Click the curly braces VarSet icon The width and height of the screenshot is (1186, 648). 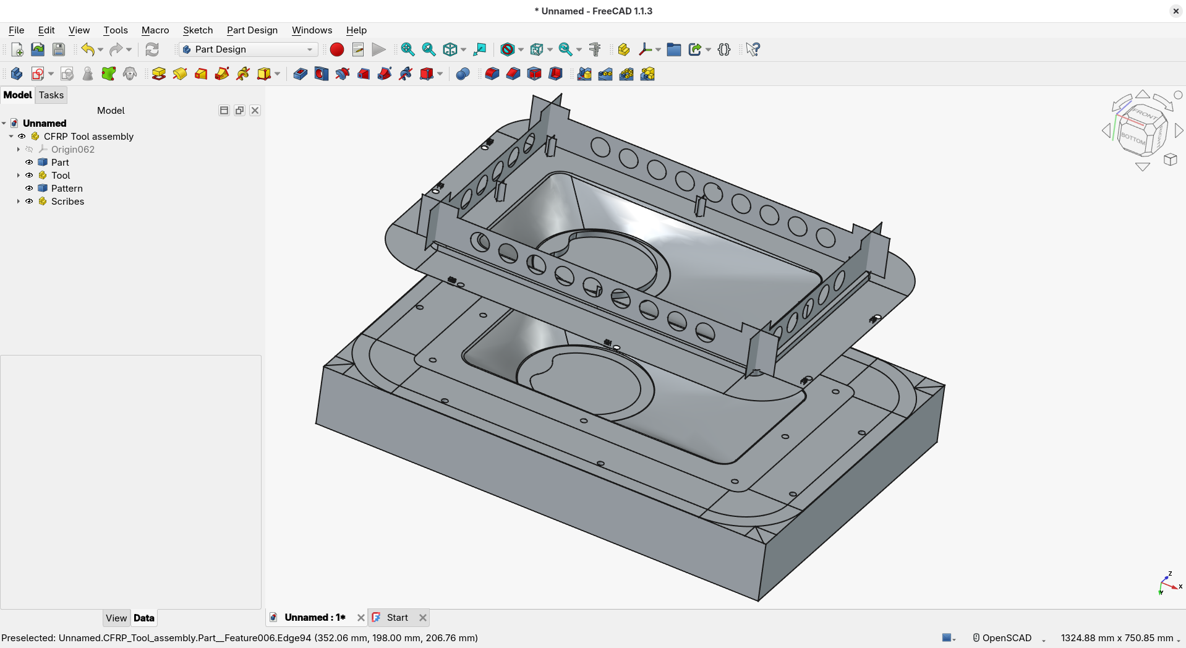point(724,49)
